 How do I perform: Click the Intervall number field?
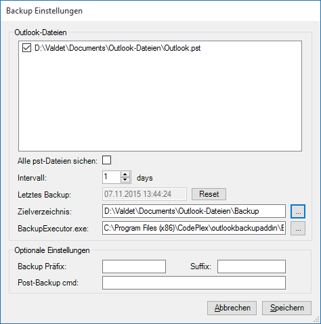(112, 177)
